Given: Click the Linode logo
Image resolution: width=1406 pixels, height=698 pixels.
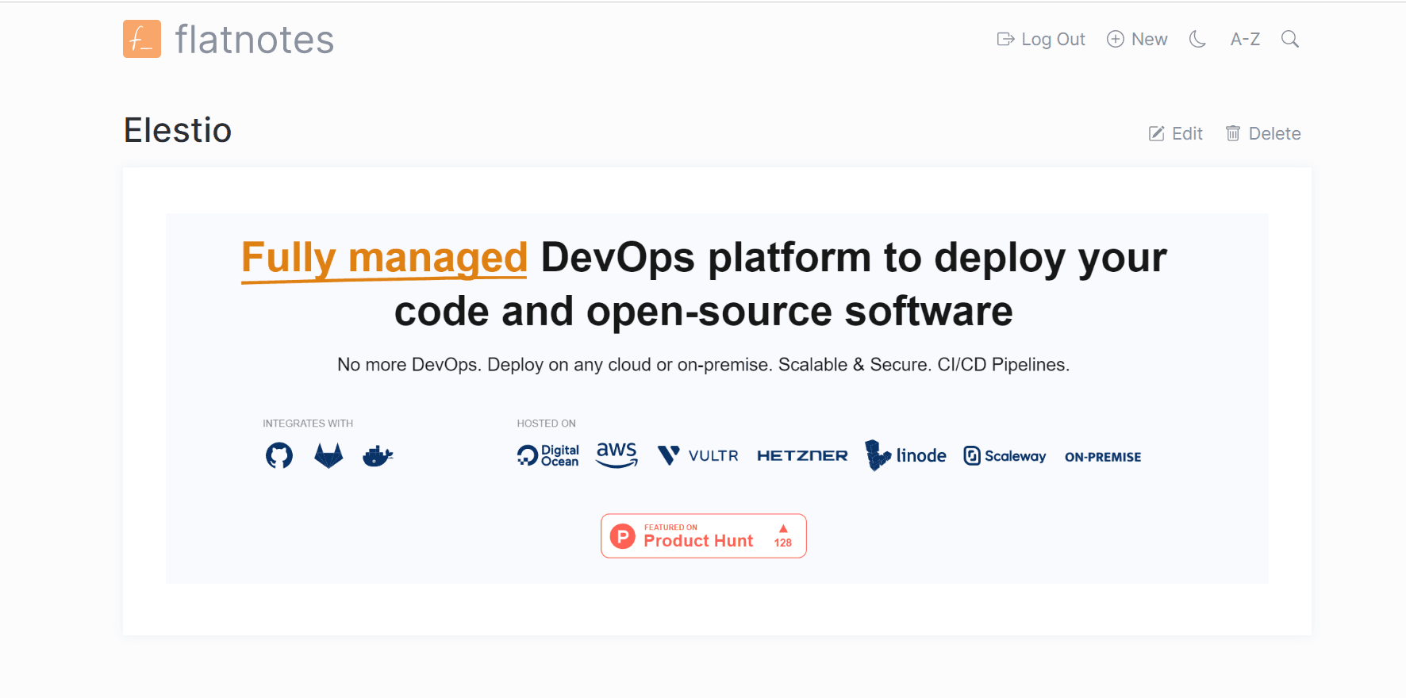Looking at the screenshot, I should click(x=905, y=455).
